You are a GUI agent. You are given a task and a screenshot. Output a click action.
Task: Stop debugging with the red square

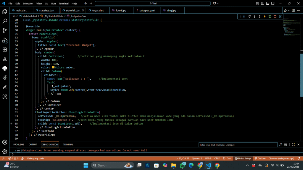tap(275, 17)
